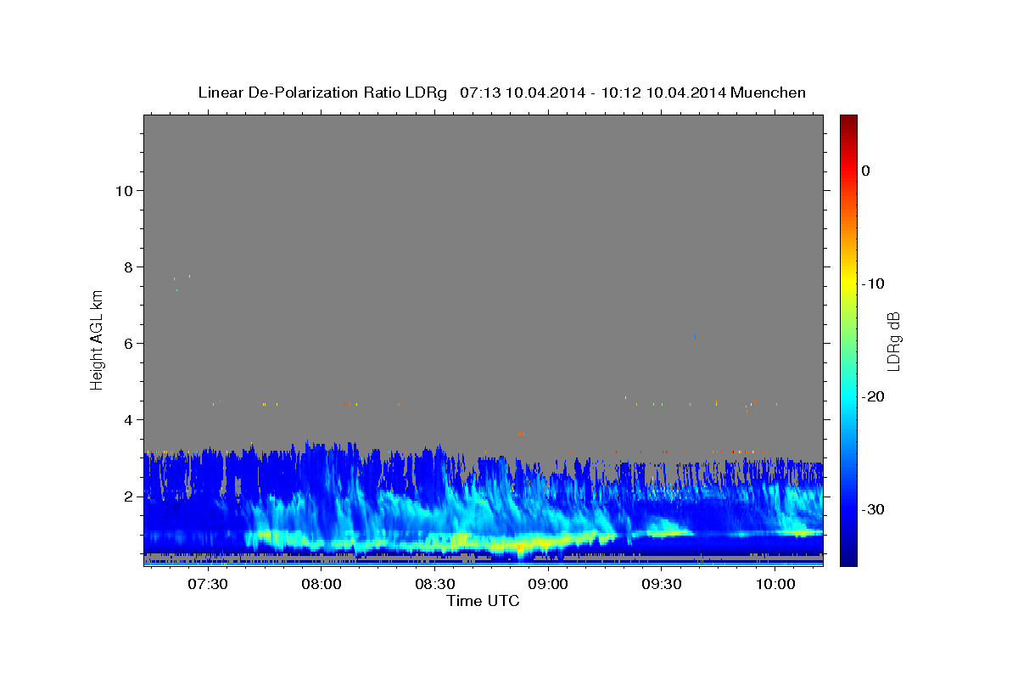Click the plot title 'Linear De-Polarization Ratio LDRg'
This screenshot has height=679, width=1018.
coord(322,93)
